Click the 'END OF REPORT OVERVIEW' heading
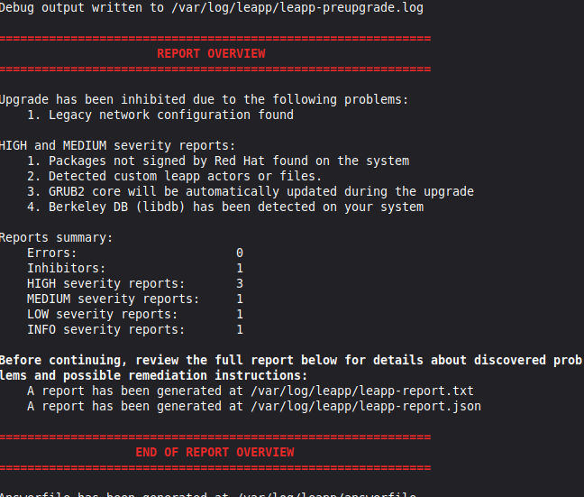This screenshot has height=497, width=584. click(214, 452)
